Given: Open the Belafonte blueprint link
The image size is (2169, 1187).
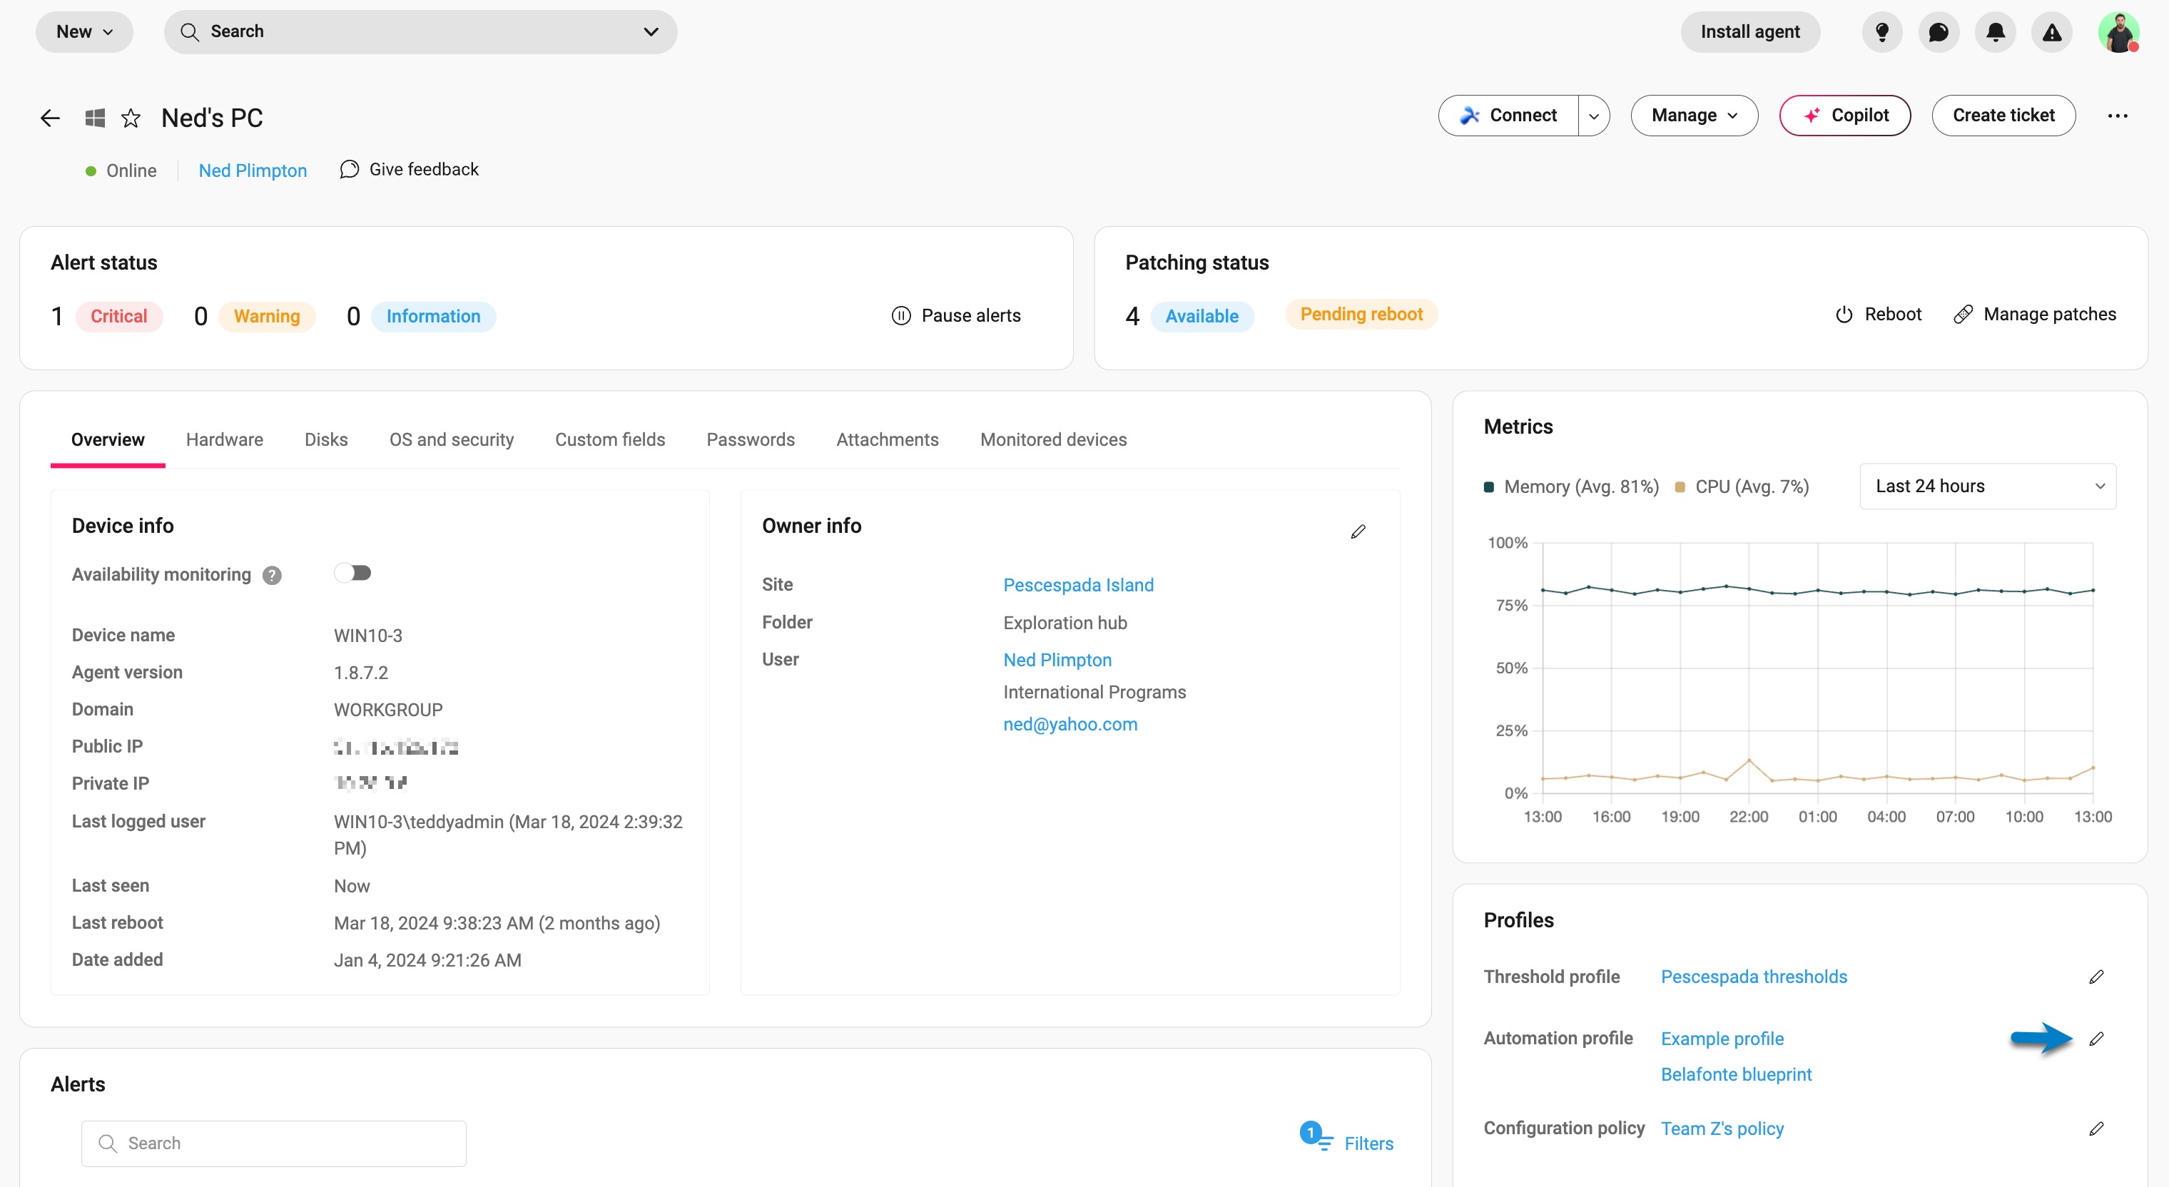Looking at the screenshot, I should 1735,1074.
